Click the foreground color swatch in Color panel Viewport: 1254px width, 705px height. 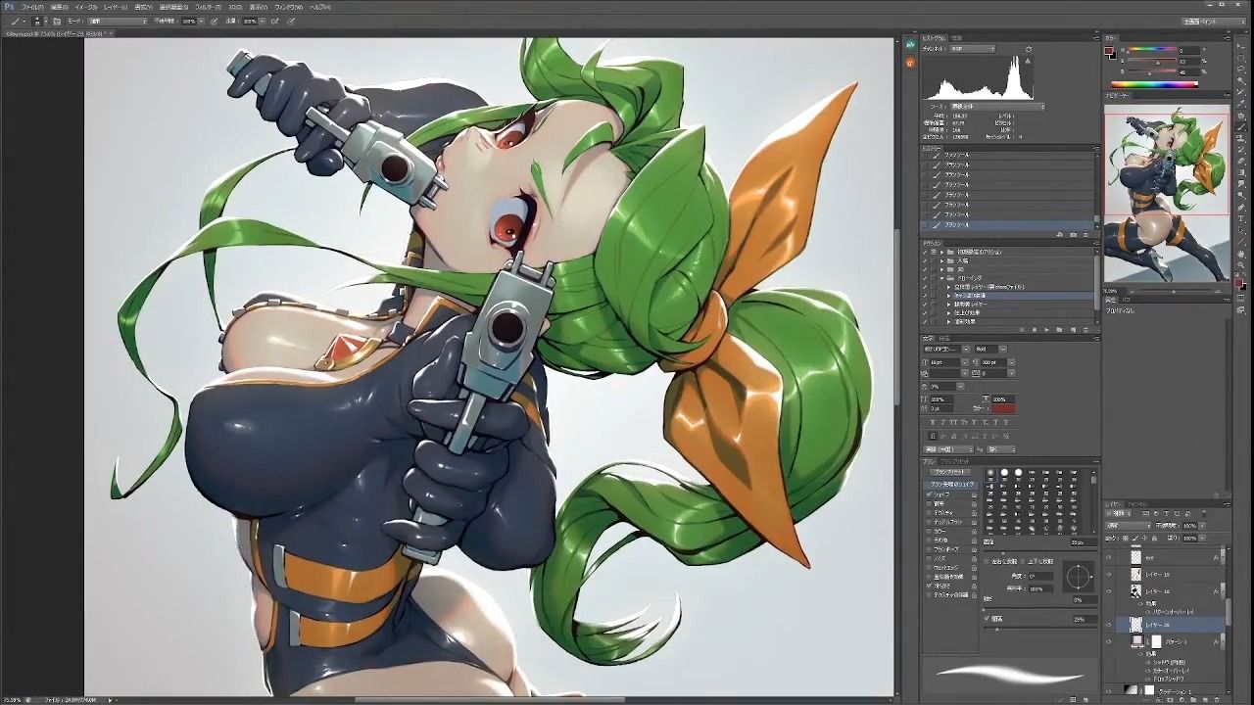[x=1110, y=50]
